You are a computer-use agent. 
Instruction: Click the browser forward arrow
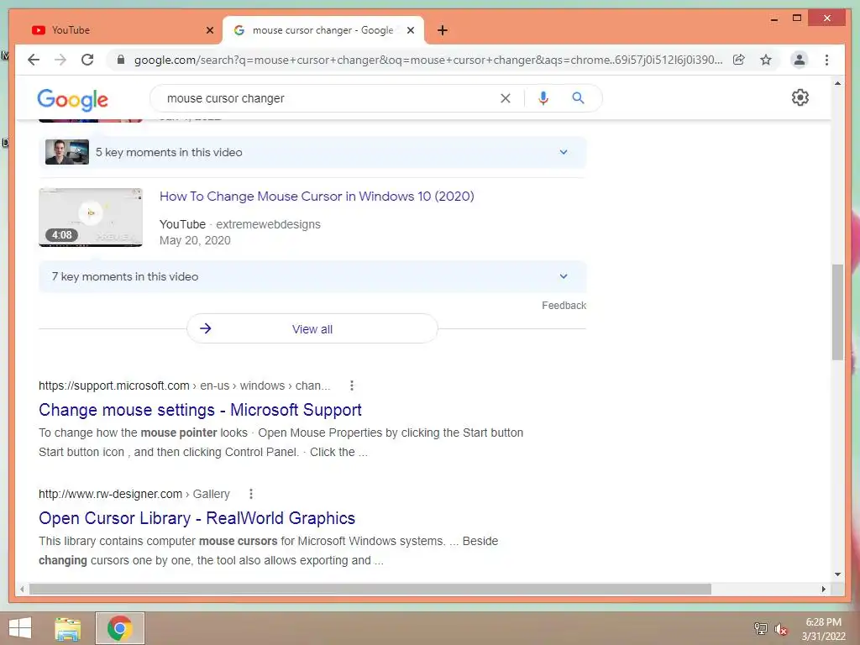click(60, 60)
